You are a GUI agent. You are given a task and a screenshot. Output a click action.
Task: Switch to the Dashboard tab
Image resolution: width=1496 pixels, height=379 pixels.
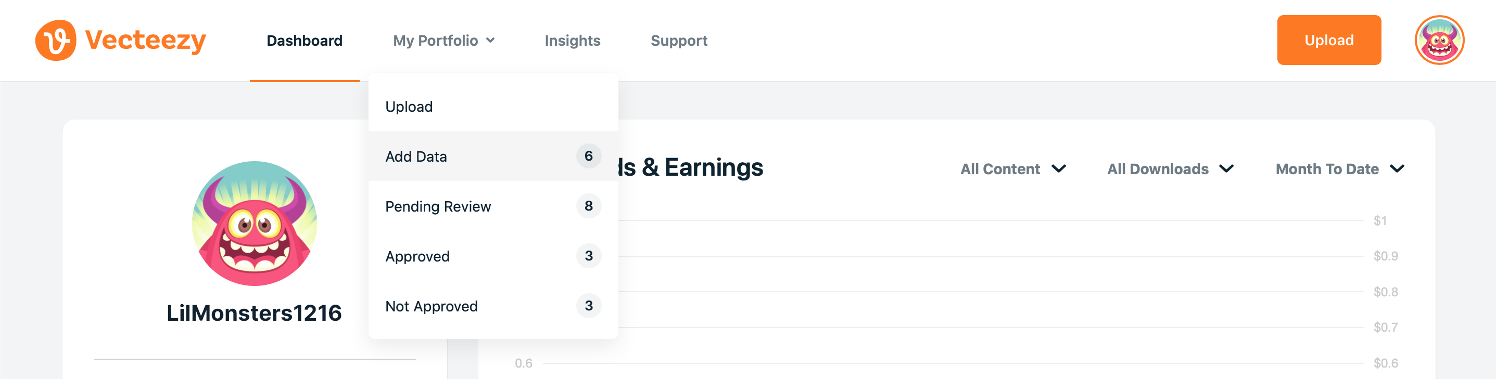[x=305, y=41]
